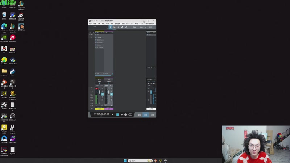Open Microsoft Edge desktop icon
Screen dimensions: 290x163
tap(4, 28)
